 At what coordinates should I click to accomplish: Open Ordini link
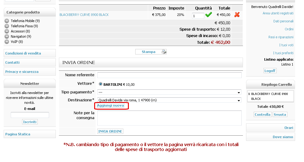[x=289, y=29]
